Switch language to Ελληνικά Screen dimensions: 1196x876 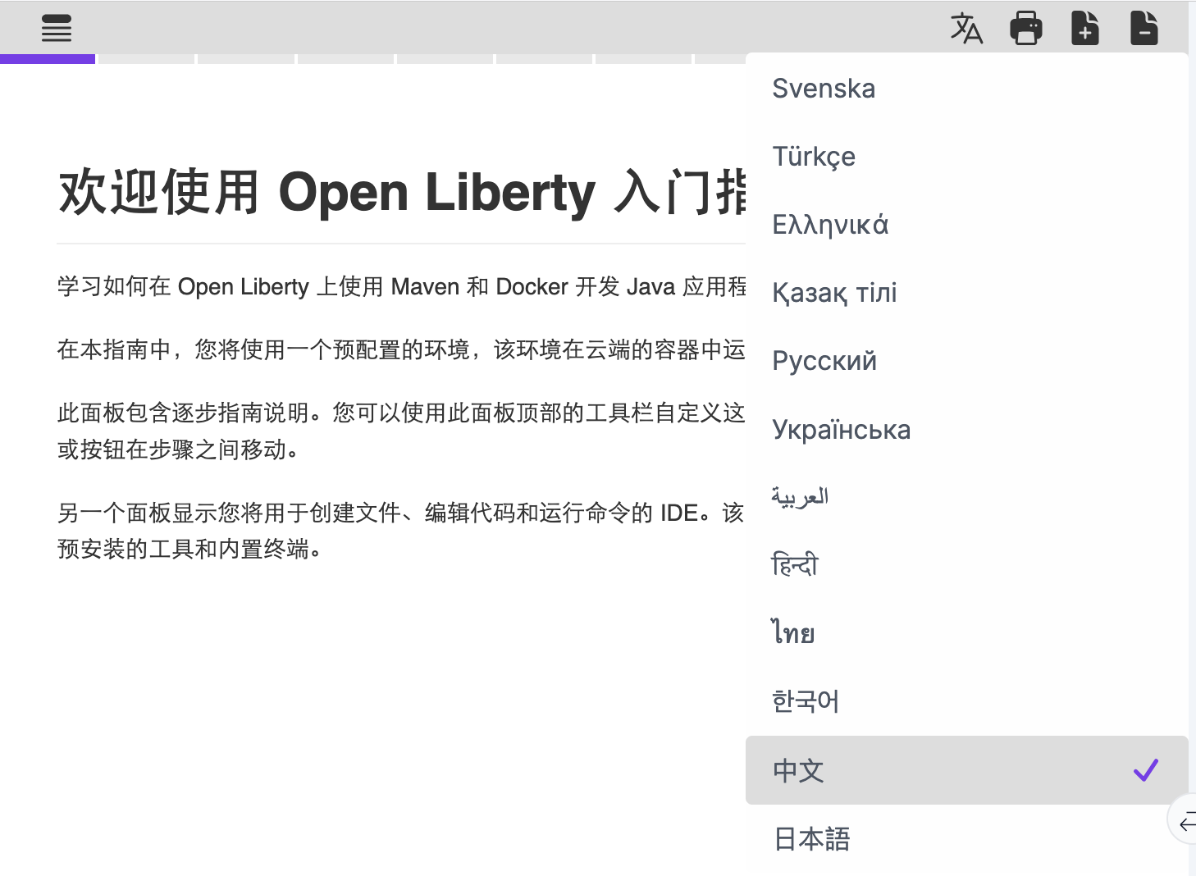click(966, 224)
